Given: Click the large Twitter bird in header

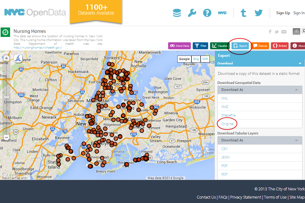Looking at the screenshot, I should [x=259, y=13].
